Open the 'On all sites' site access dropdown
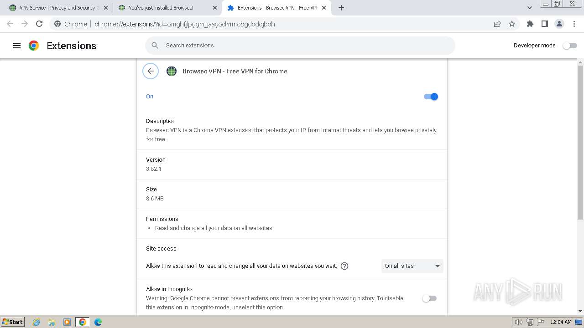The image size is (584, 328). tap(412, 266)
